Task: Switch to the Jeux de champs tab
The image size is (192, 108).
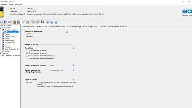Action: point(88,27)
